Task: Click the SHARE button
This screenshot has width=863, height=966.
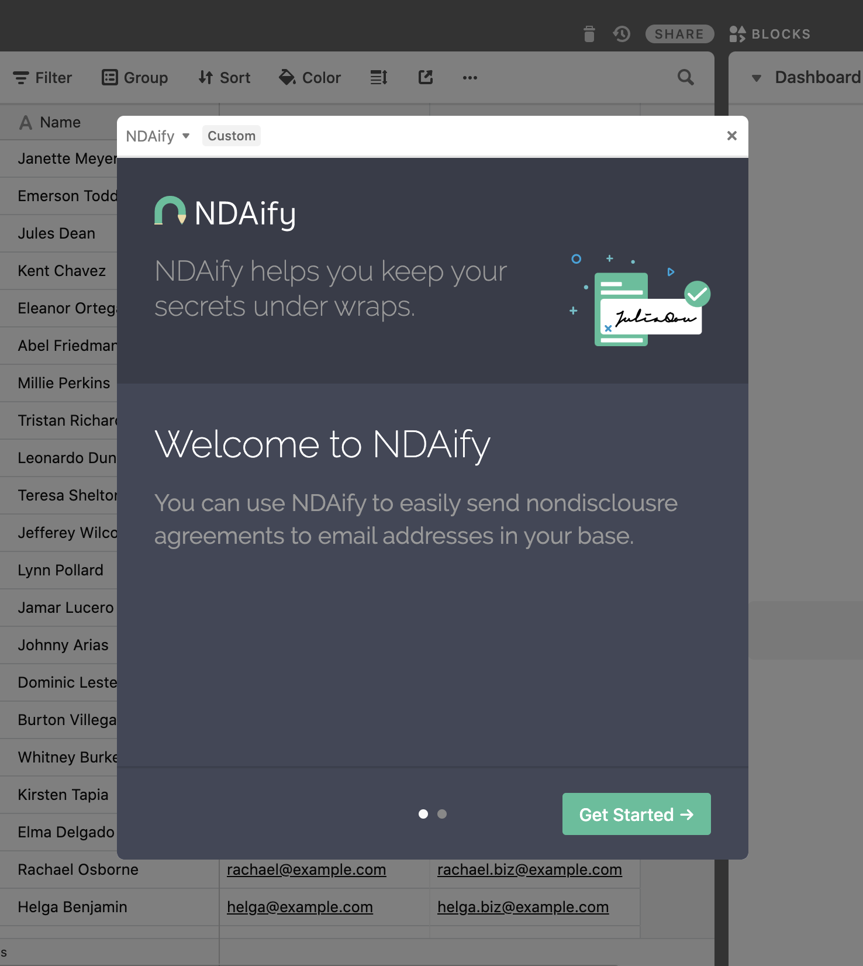Action: [x=679, y=34]
